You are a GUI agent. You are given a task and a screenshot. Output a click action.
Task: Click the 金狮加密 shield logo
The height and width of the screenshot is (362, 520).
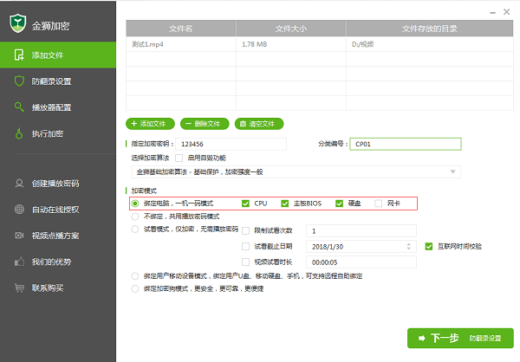17,23
